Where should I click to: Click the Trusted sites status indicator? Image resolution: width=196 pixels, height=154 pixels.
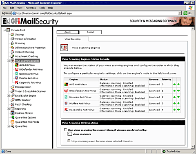pyautogui.click(x=171, y=151)
